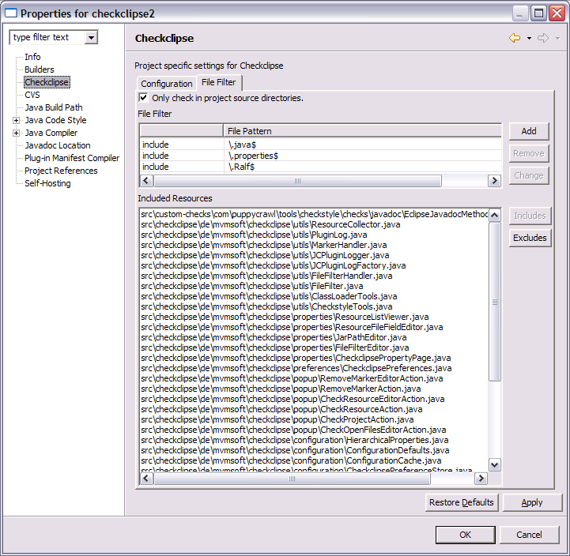Open Javadoc Location settings
Screen dimensions: 570x556
58,145
